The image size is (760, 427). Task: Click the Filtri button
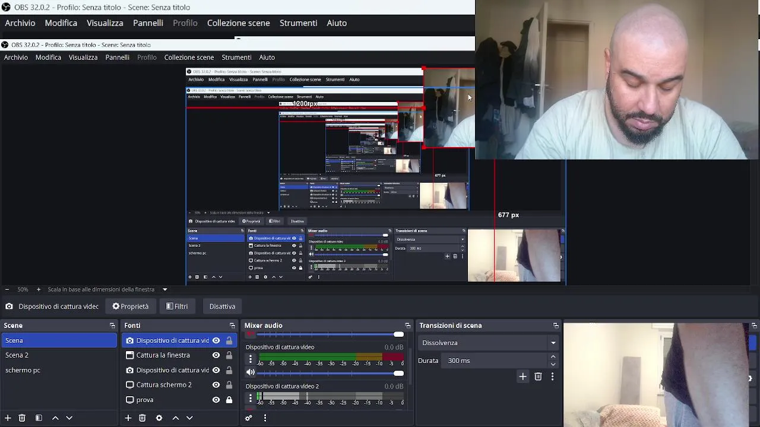coord(177,307)
